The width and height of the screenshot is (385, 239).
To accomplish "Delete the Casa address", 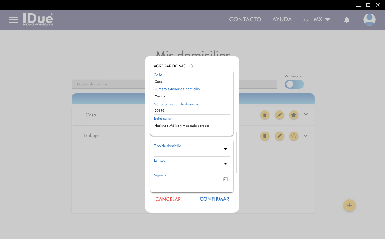I will (265, 115).
